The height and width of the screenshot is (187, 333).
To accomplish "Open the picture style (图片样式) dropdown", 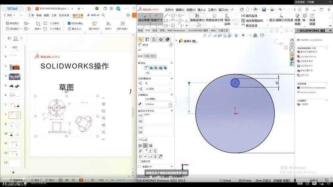I will click(x=96, y=29).
